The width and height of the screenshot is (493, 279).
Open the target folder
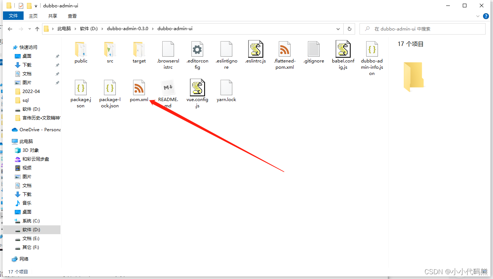click(139, 52)
